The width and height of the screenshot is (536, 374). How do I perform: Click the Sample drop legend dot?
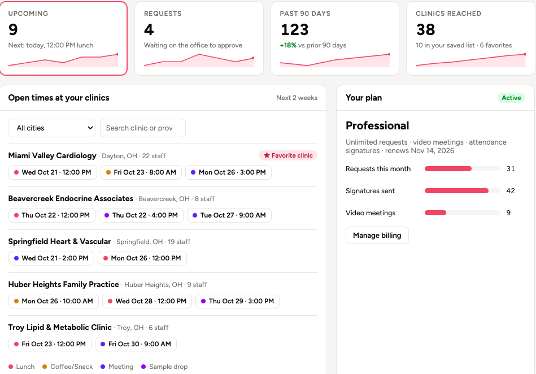tap(143, 367)
